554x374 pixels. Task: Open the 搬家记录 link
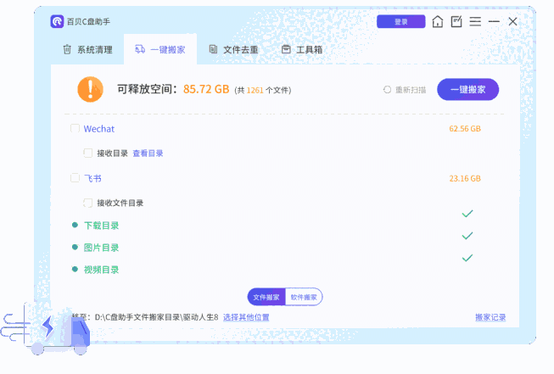(490, 317)
